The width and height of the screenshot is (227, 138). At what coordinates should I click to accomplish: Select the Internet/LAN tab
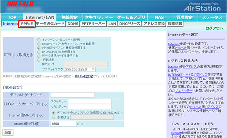point(40,17)
